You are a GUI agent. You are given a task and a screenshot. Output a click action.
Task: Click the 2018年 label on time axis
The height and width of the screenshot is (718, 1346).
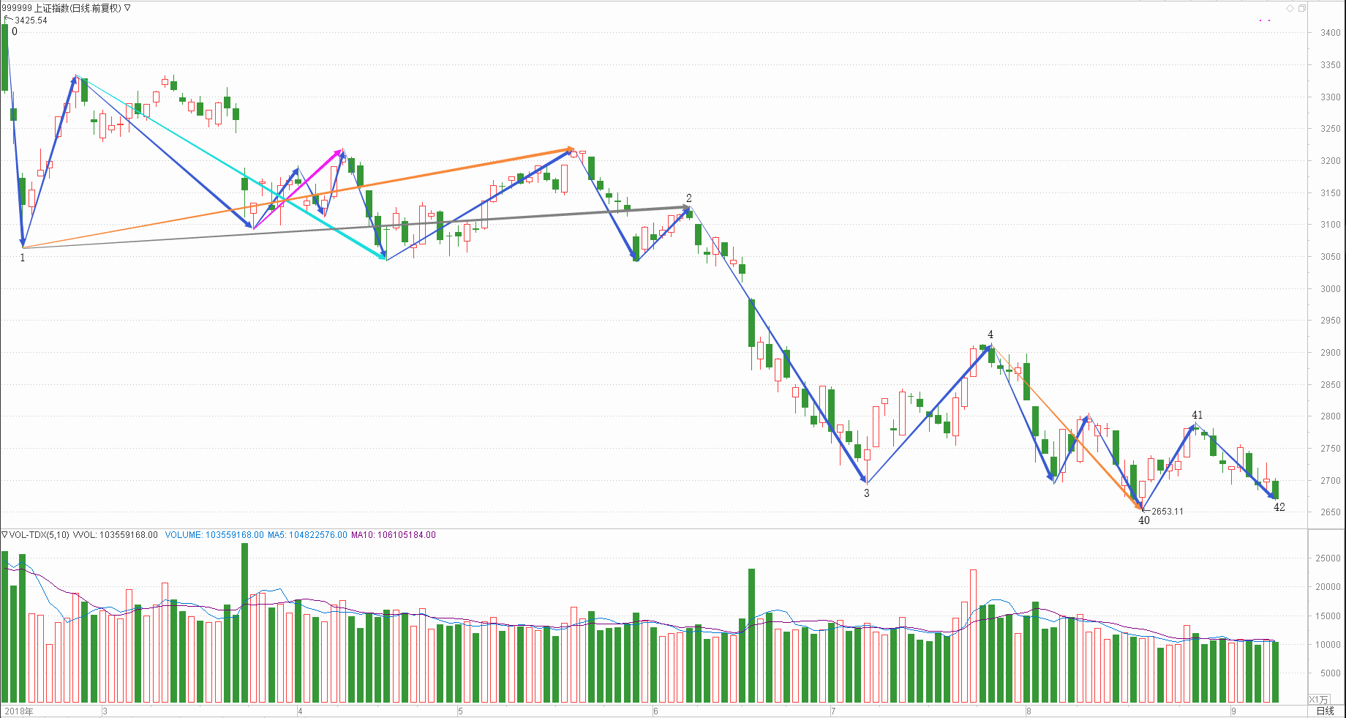point(19,711)
